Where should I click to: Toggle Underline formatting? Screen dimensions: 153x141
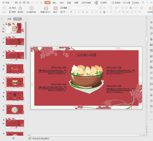[79, 12]
